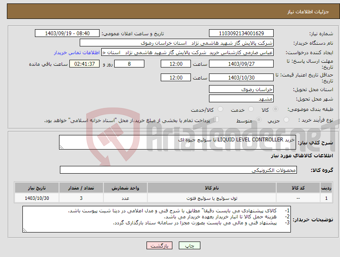Viewport: 340px width, 257px height.
Task: Open the اطلاعات تماس خریدار link
Action: 77,52
